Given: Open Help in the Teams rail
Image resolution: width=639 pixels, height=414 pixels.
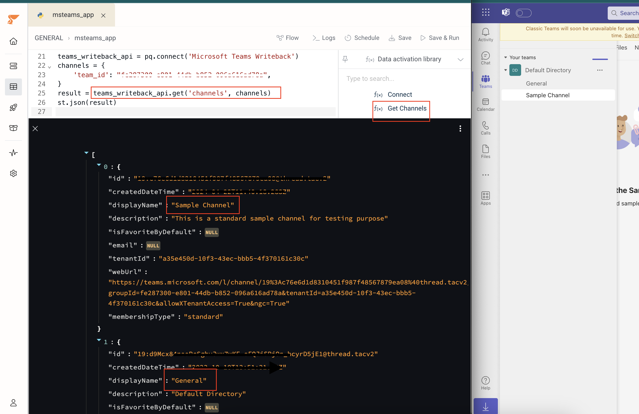Looking at the screenshot, I should pyautogui.click(x=485, y=383).
